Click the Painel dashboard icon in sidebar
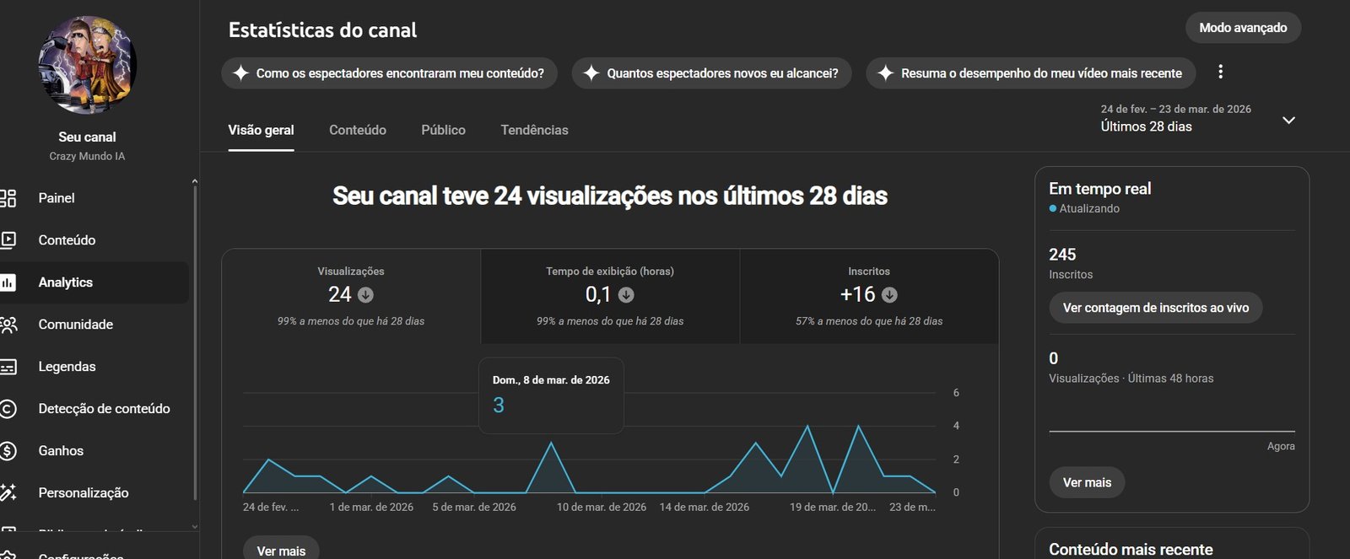 (x=8, y=198)
